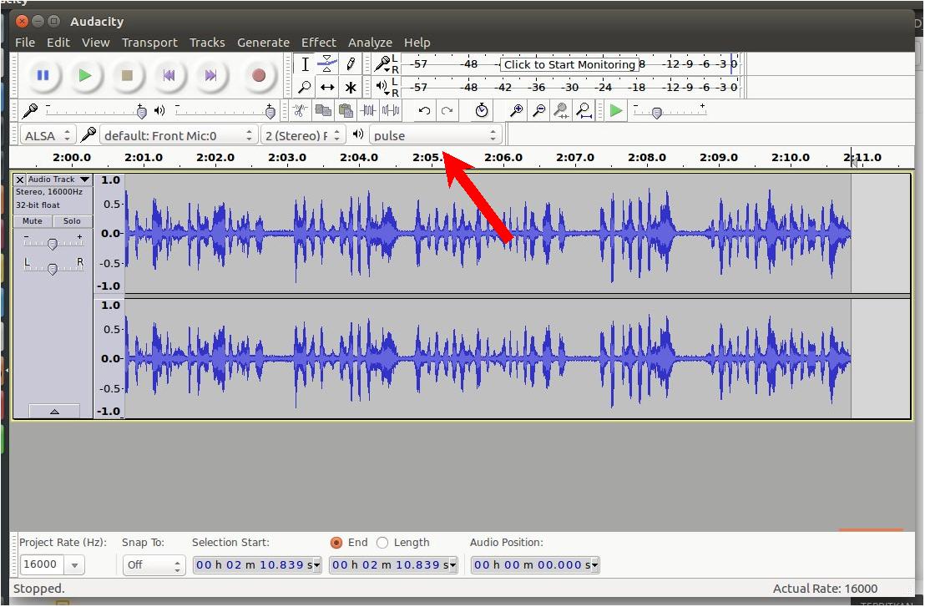925x607 pixels.
Task: Expand the Project Rate dropdown
Action: tap(74, 565)
